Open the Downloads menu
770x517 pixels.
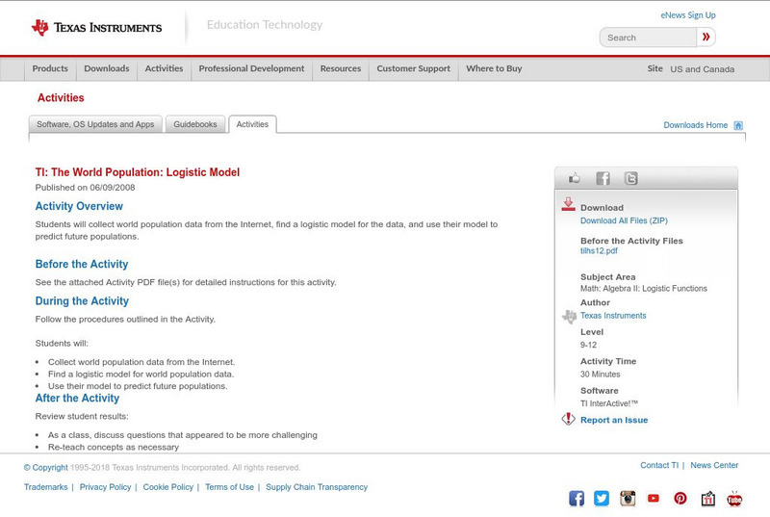[107, 68]
